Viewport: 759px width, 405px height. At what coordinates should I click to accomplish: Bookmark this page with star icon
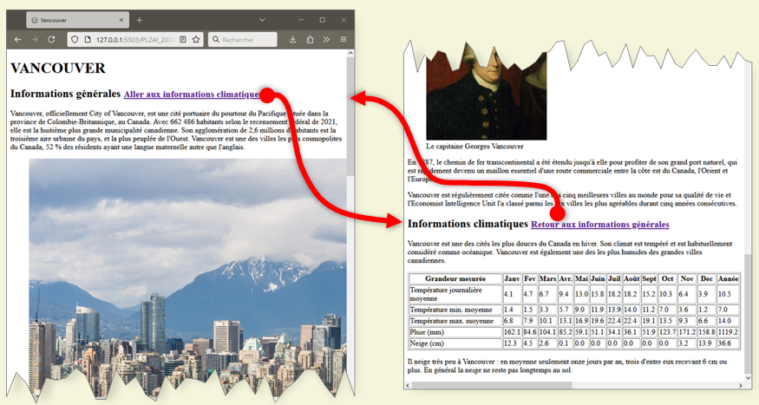coord(196,40)
